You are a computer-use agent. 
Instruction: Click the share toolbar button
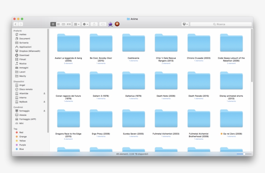[94, 24]
